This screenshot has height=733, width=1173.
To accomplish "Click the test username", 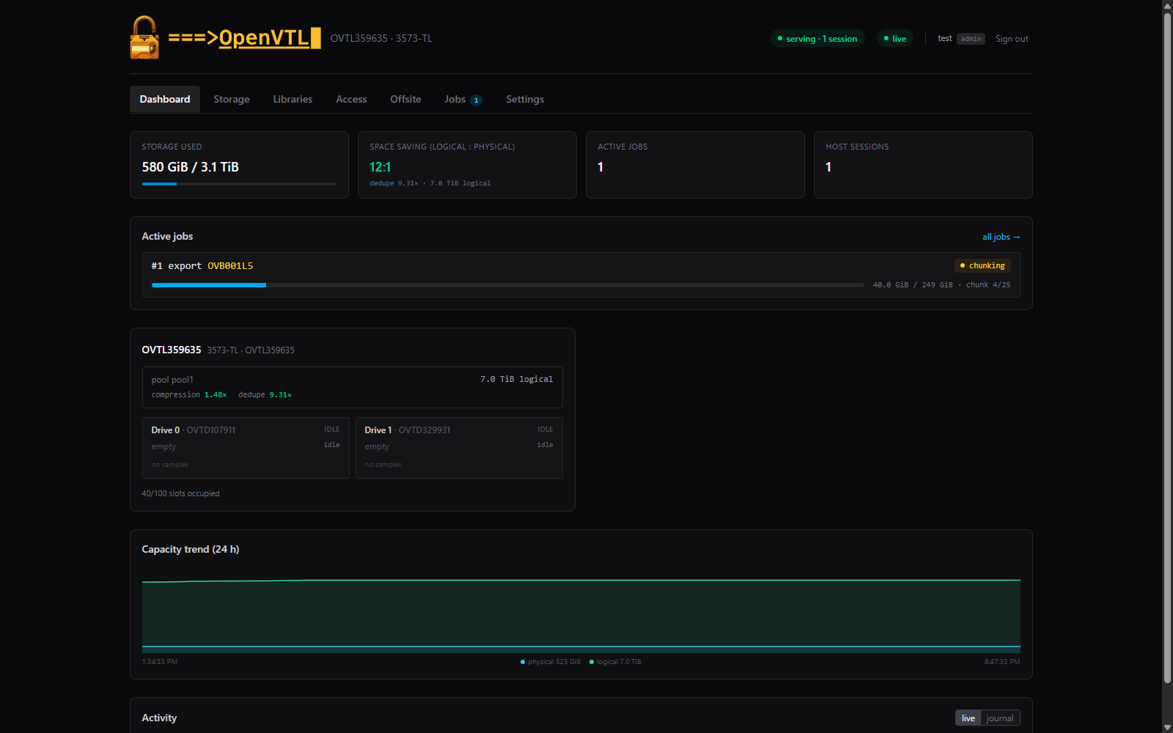I will click(x=945, y=38).
